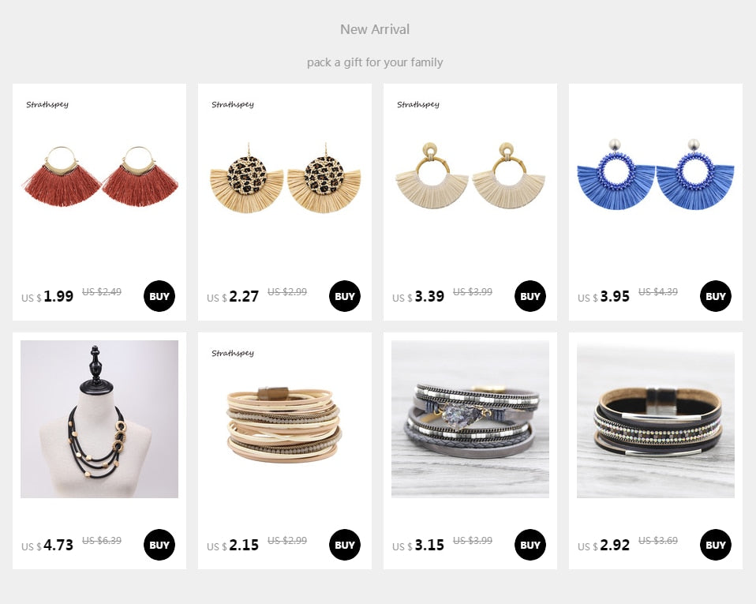Click BUY on the $2.27 leopard earrings
756x604 pixels.
345,296
